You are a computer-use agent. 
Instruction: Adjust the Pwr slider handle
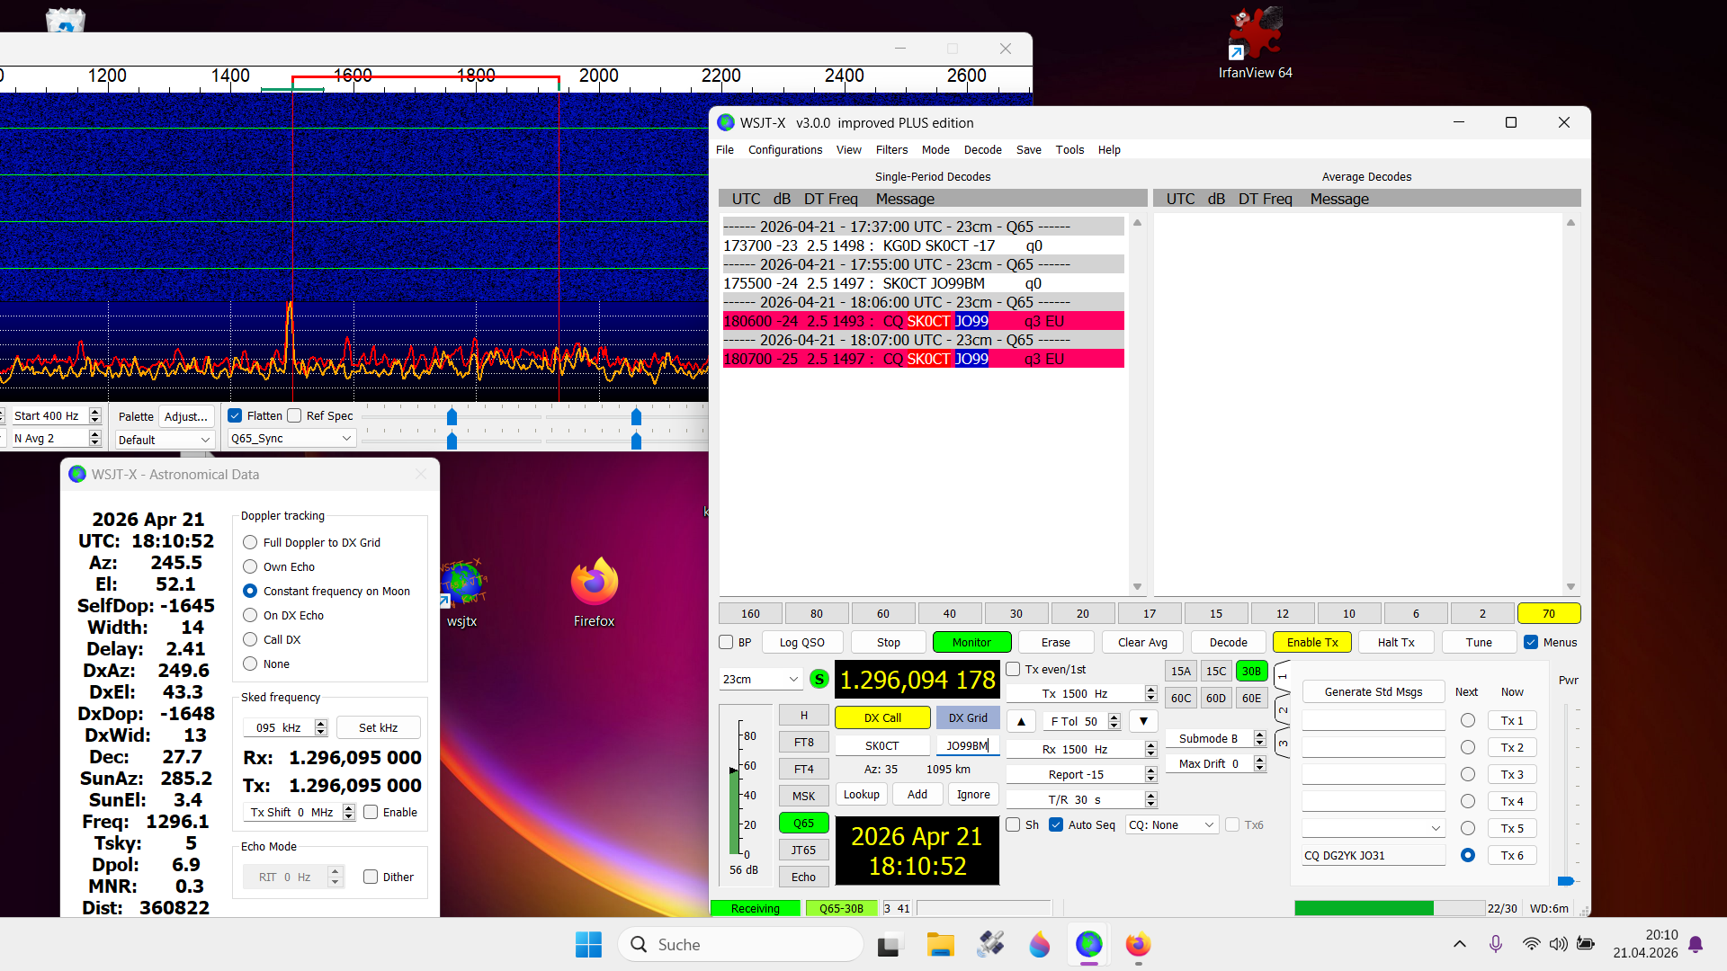point(1566,880)
